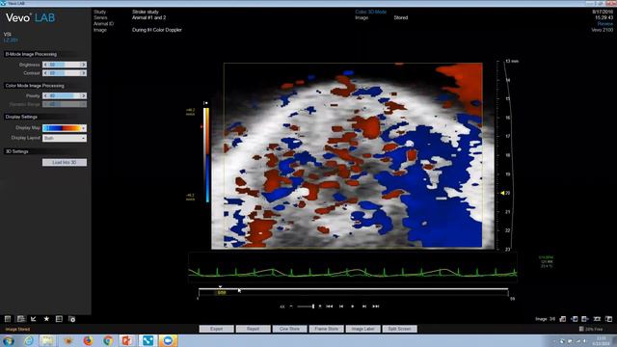Screen dimensions: 617x347
Task: Open Internet Explorer from the taskbar
Action: [29, 340]
